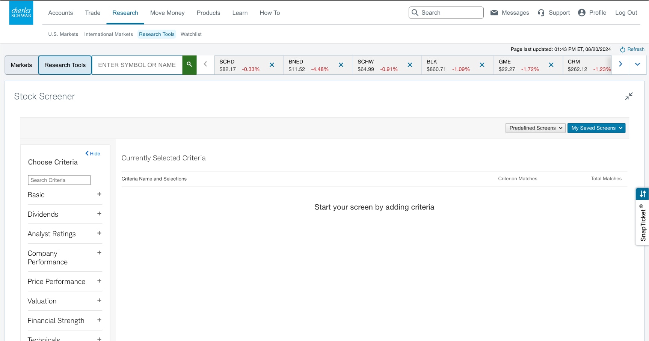Select the SCHD ticker quote
649x341 pixels.
(x=240, y=65)
